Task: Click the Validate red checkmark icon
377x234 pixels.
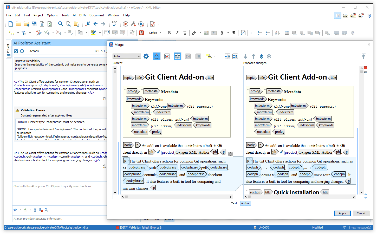Action: (153, 24)
